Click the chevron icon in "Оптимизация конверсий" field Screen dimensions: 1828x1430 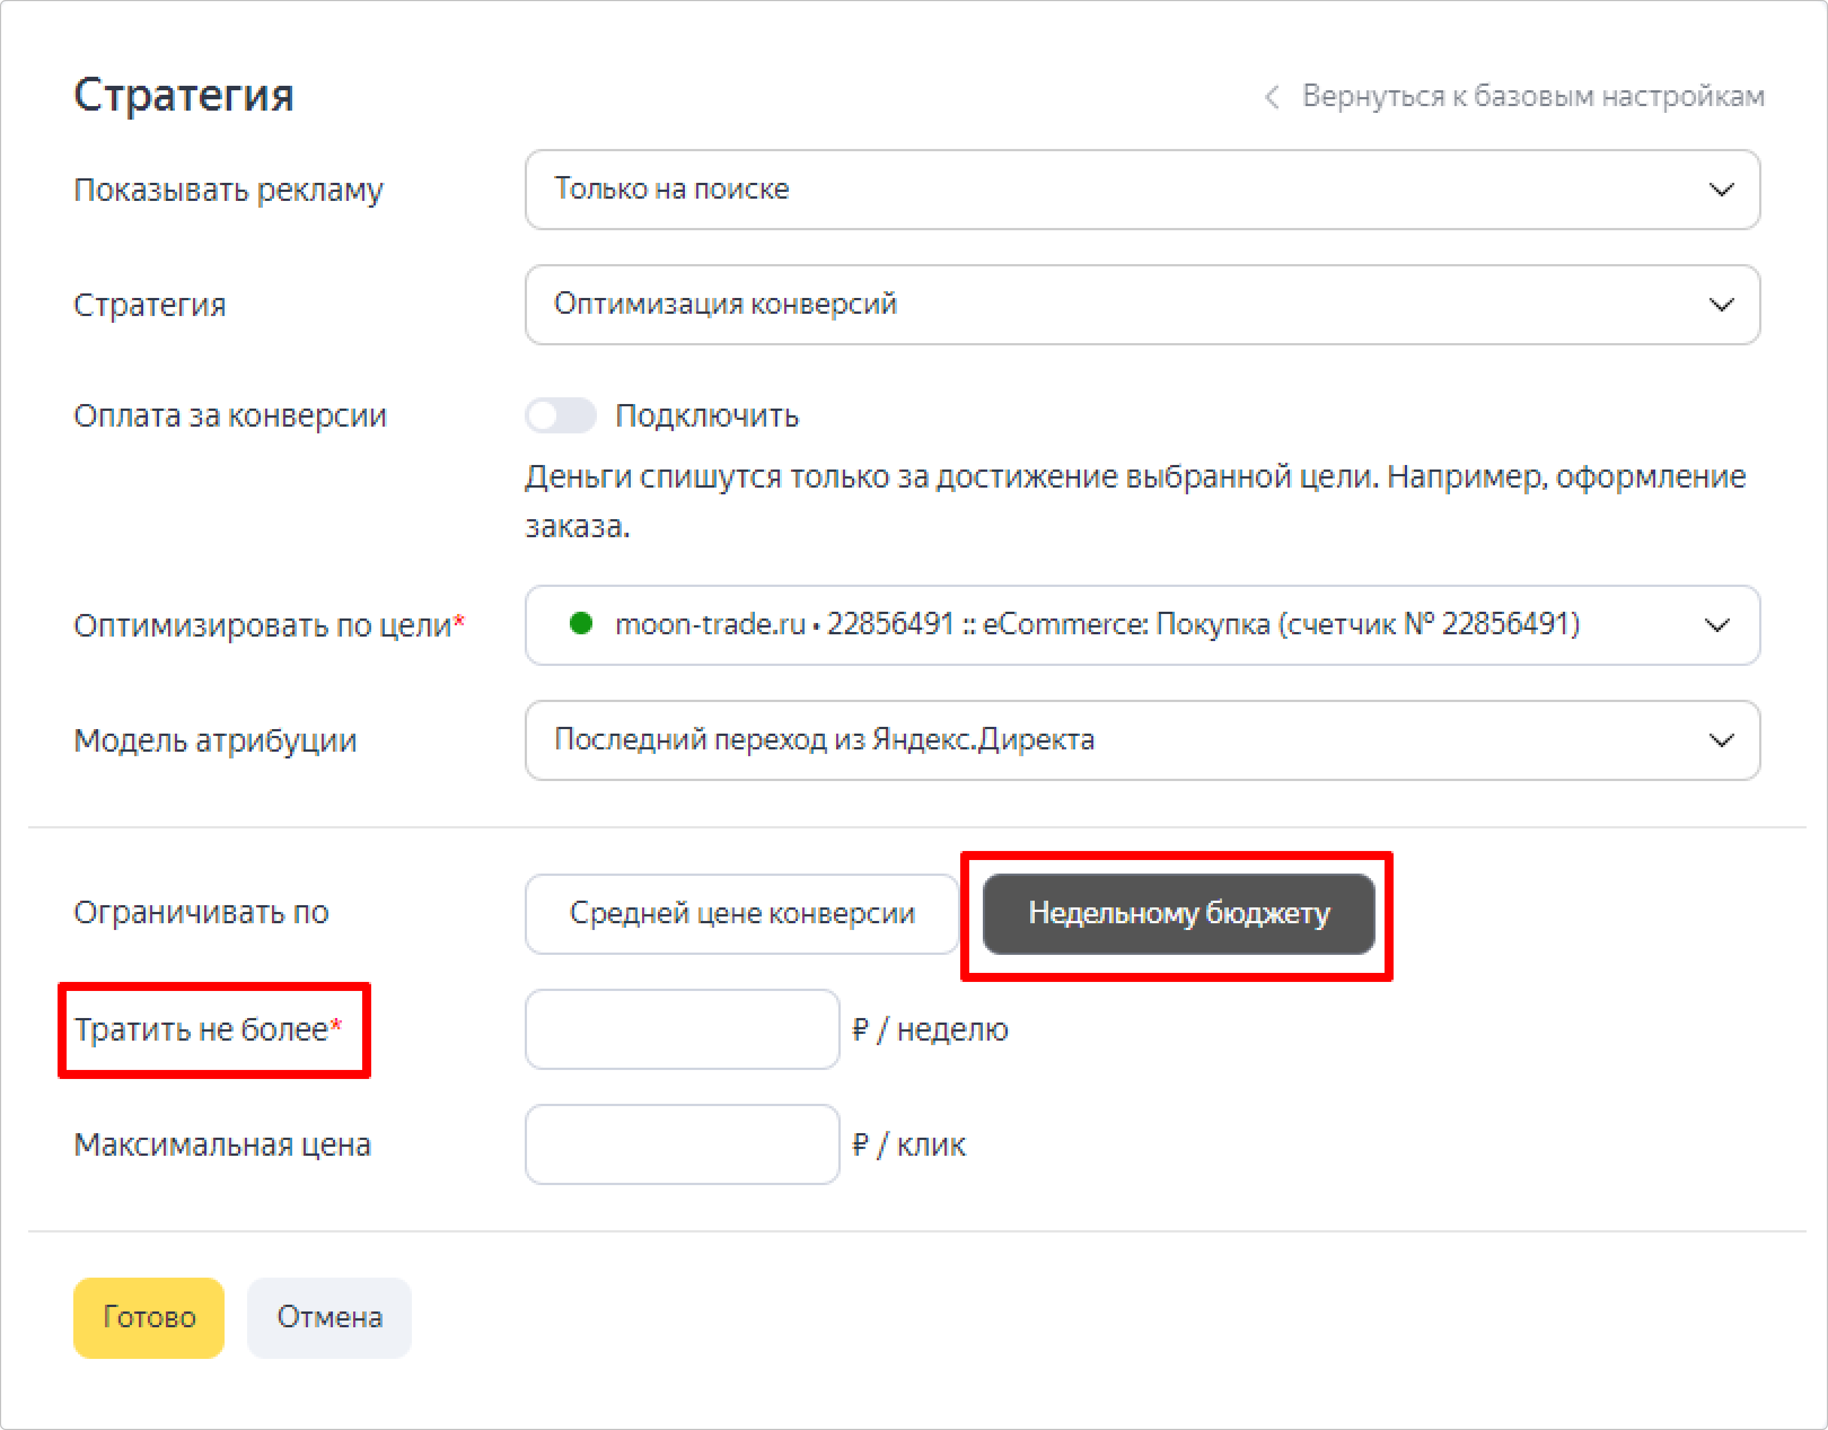[x=1720, y=305]
